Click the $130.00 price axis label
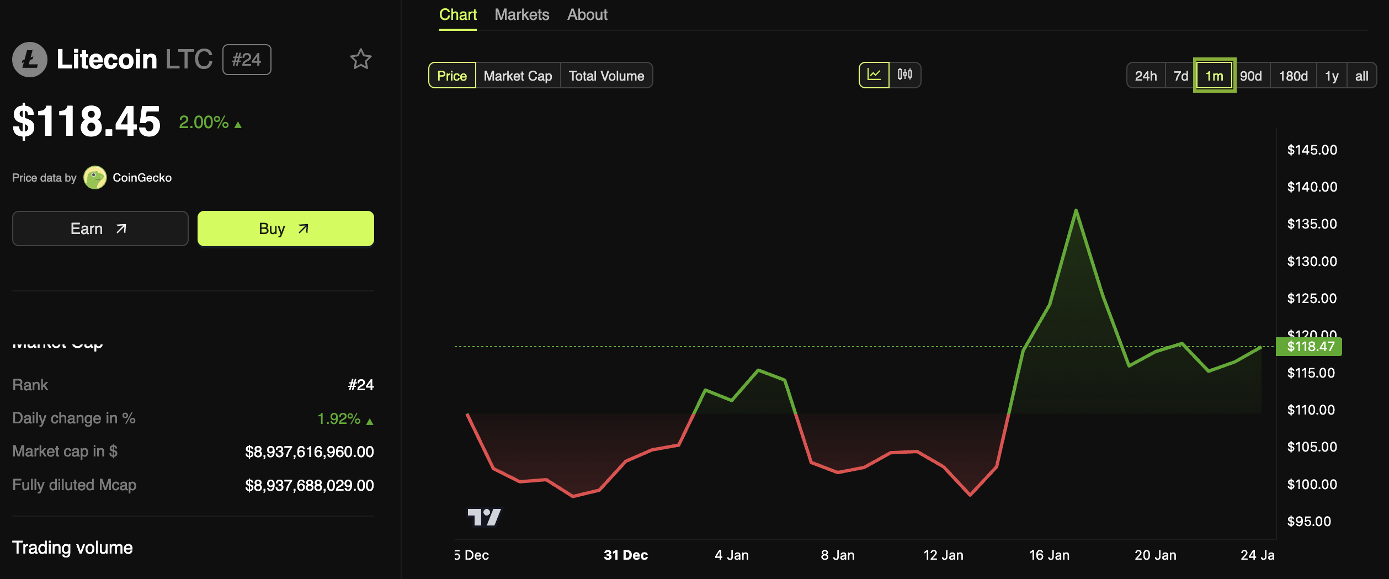Screen dimensions: 1389x579 (1312, 262)
